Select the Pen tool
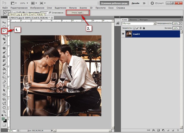The width and height of the screenshot is (184, 133). [4, 82]
